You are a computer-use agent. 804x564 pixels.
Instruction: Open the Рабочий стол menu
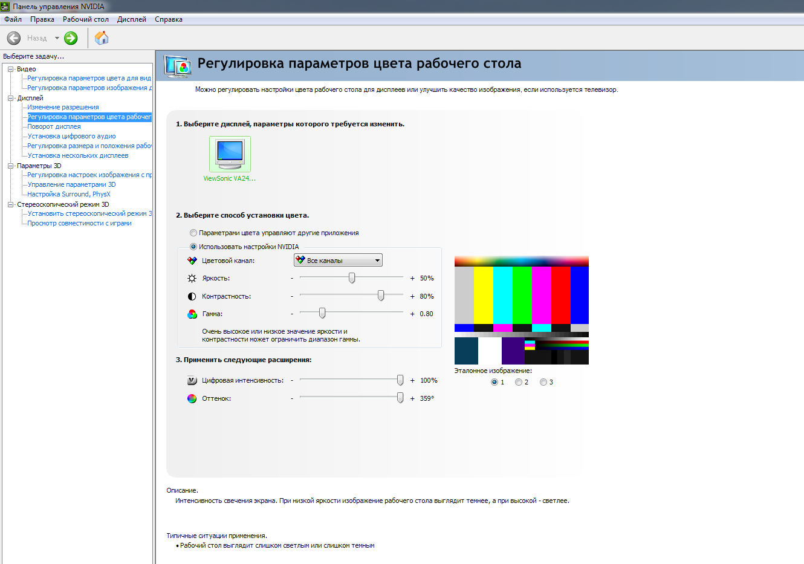click(86, 19)
